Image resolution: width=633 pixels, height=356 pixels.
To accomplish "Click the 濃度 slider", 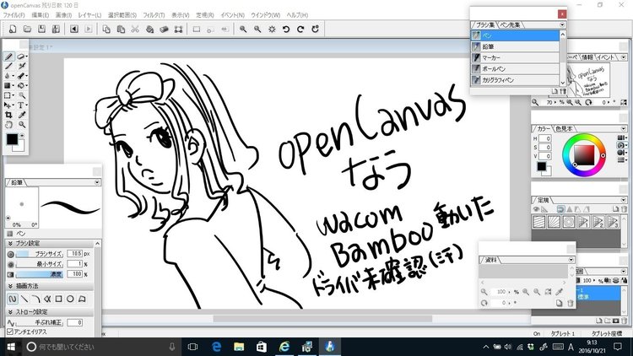I will tap(39, 274).
